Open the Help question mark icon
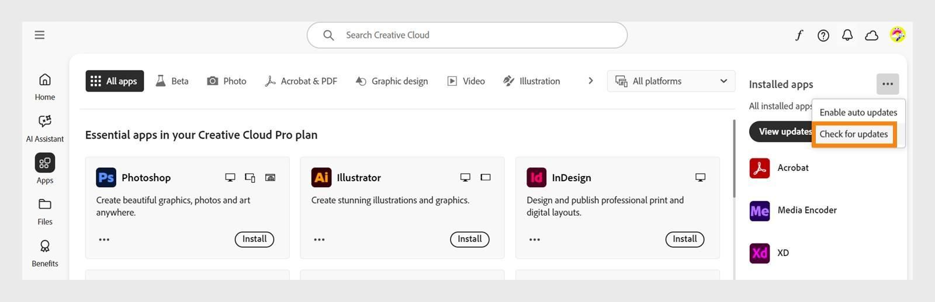Image resolution: width=935 pixels, height=302 pixels. click(x=823, y=36)
